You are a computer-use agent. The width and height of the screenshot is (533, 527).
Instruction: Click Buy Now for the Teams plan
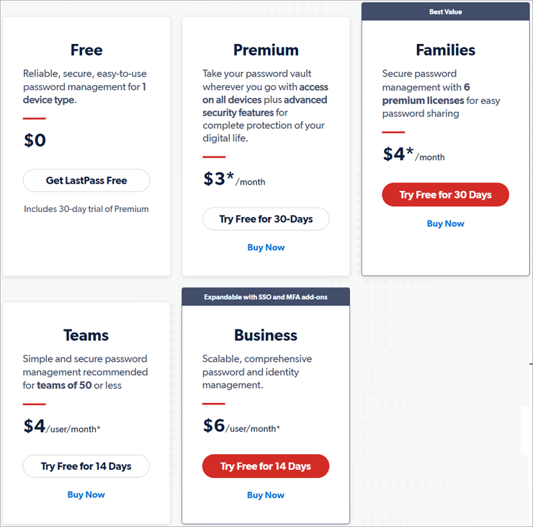point(86,495)
